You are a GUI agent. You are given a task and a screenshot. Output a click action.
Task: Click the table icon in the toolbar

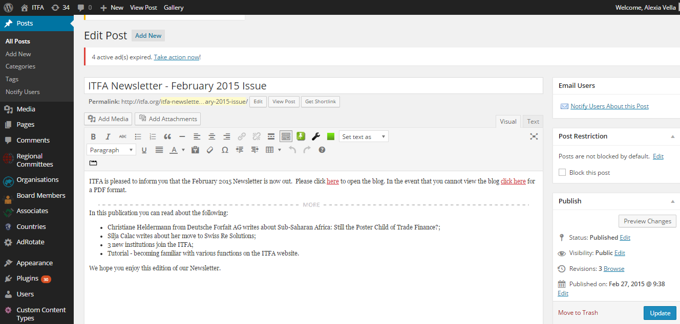tap(270, 150)
